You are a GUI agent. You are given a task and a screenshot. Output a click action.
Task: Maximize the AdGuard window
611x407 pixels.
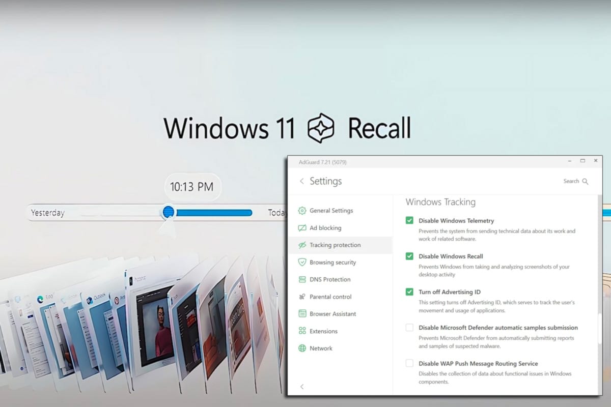tap(582, 161)
